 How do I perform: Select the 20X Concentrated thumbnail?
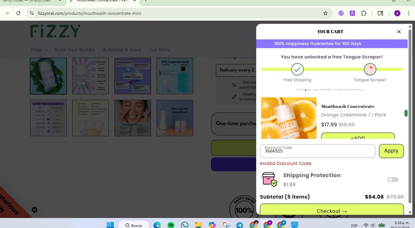click(175, 76)
